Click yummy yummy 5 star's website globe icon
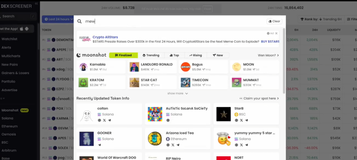This screenshot has height=160, width=357. pos(236,145)
